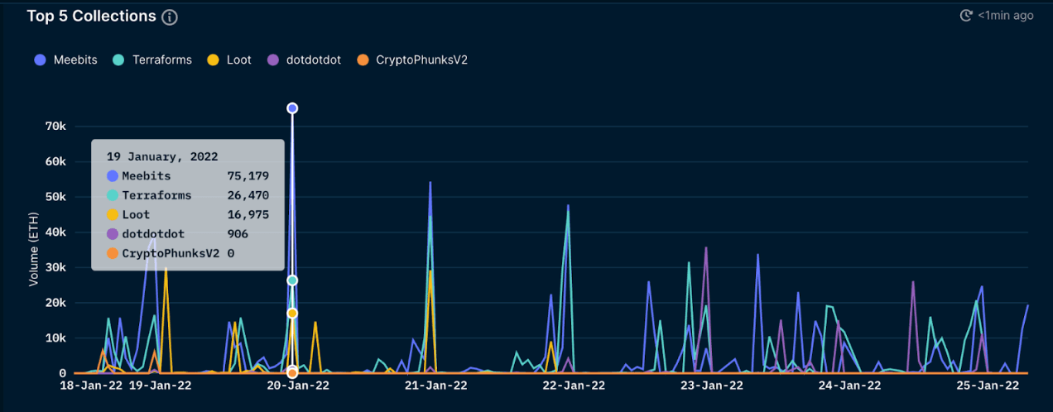
Task: Toggle CryptoPhunksV2 in the legend
Action: pyautogui.click(x=412, y=60)
